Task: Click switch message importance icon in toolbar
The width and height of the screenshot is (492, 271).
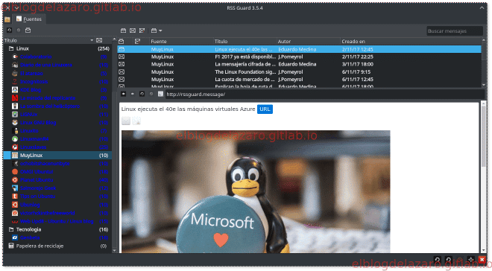Action: coord(142,31)
